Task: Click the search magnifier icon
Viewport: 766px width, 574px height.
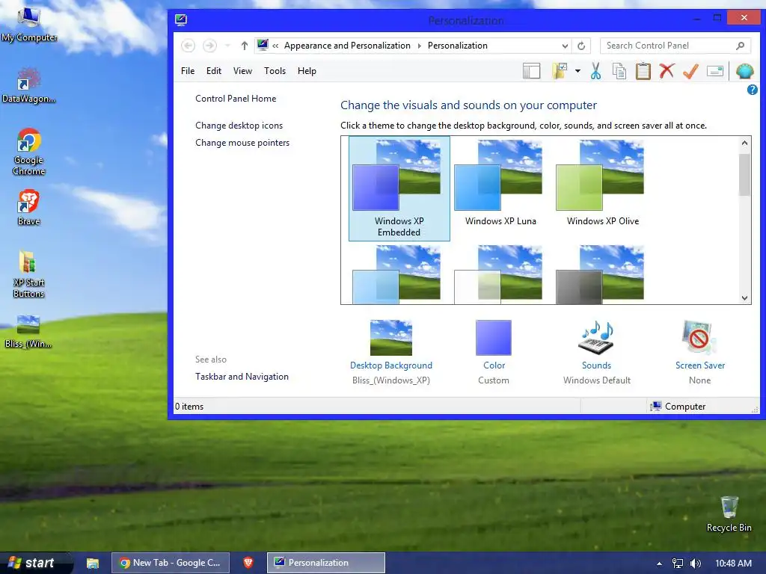Action: (740, 46)
